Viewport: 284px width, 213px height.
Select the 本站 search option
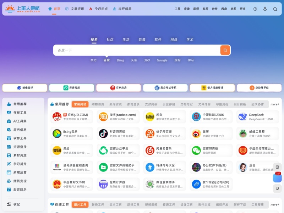click(x=93, y=60)
